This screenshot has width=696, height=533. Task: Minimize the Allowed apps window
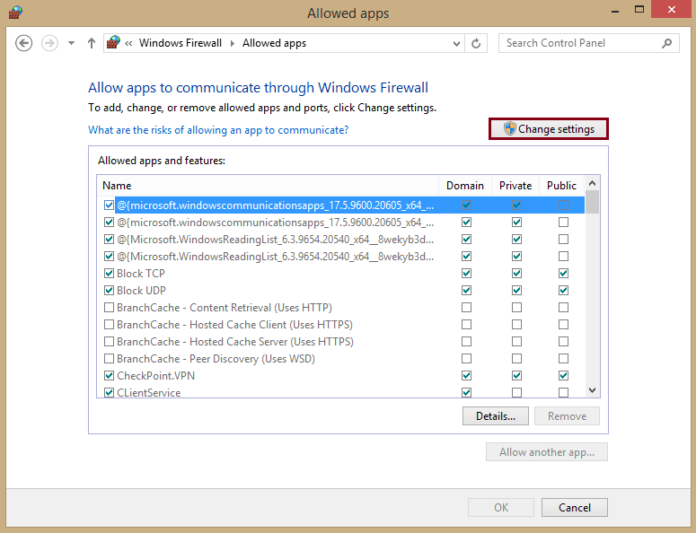click(615, 10)
